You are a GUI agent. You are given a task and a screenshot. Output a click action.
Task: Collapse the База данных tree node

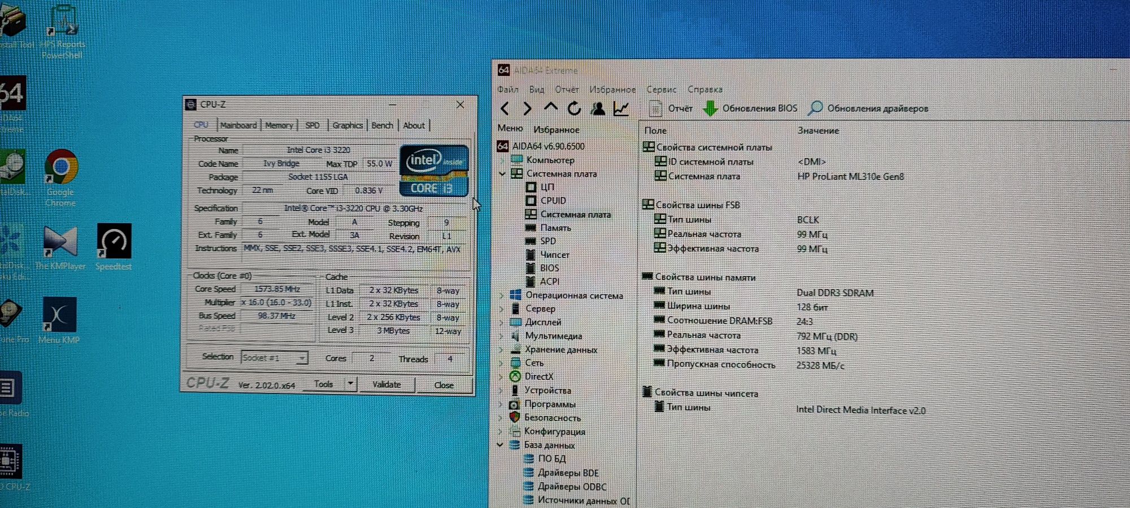point(500,445)
